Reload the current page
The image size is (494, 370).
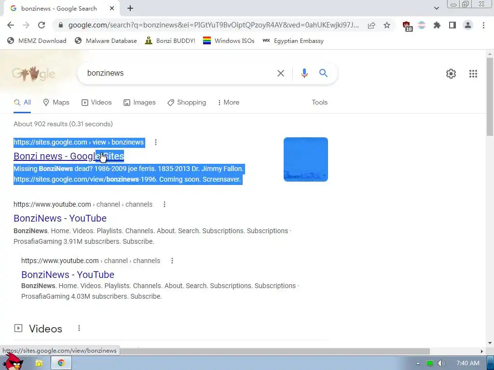(41, 25)
